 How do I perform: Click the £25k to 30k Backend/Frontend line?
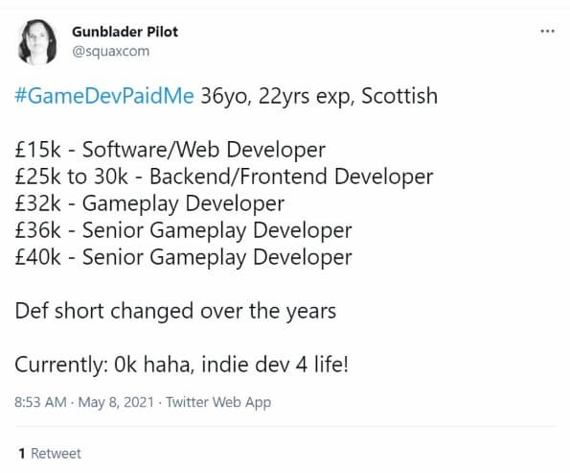[224, 177]
